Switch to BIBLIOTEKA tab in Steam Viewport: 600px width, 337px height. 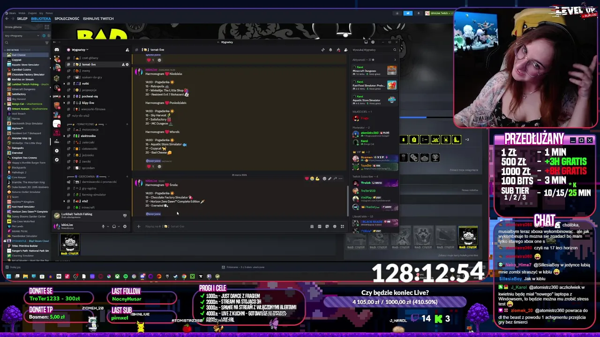41,19
